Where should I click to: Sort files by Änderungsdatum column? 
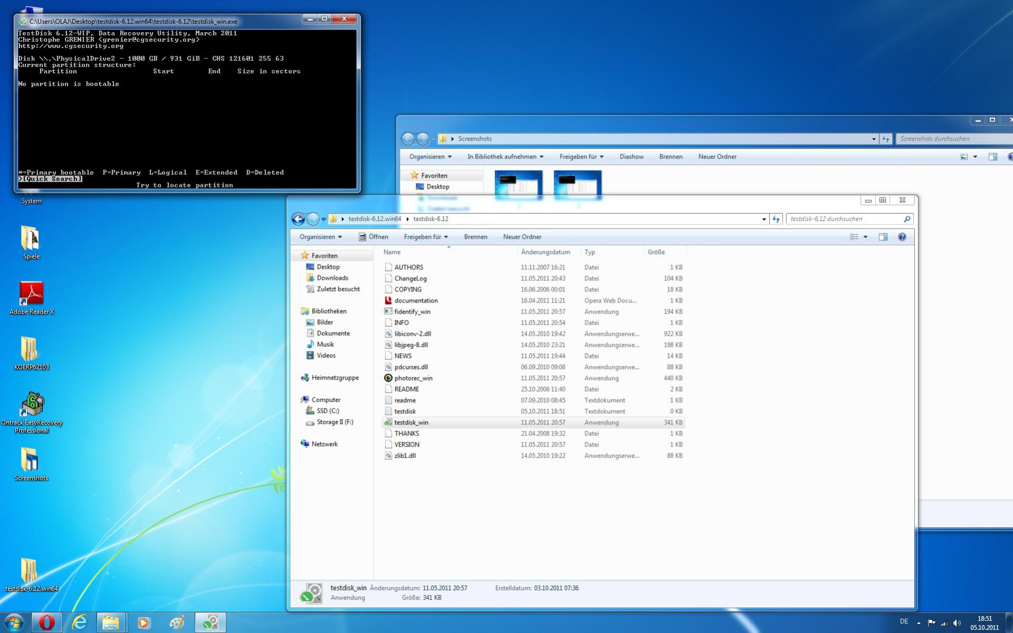[550, 252]
